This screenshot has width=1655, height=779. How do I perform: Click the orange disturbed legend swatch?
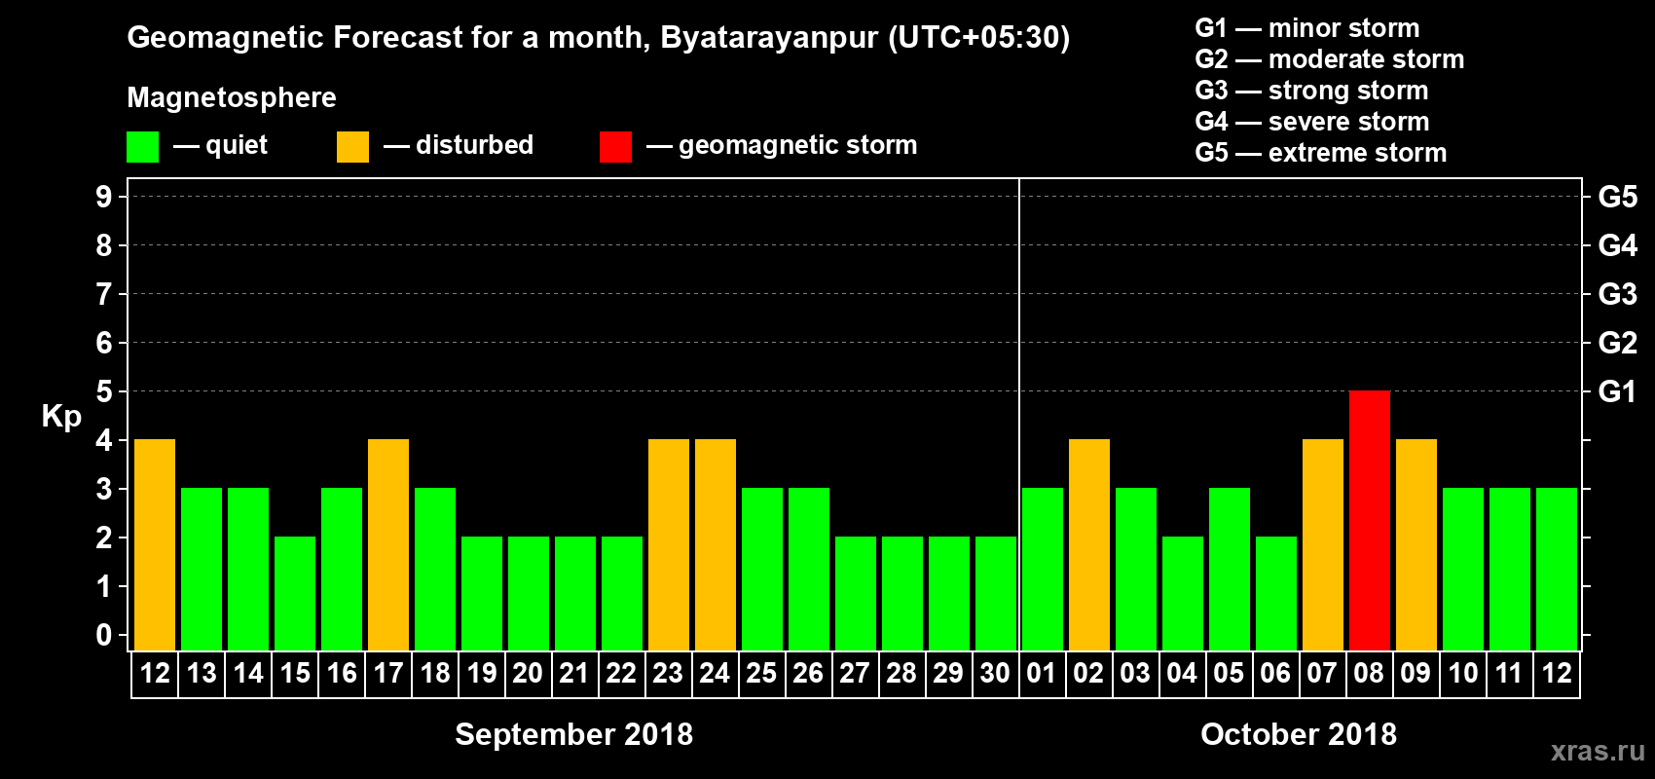tap(352, 147)
